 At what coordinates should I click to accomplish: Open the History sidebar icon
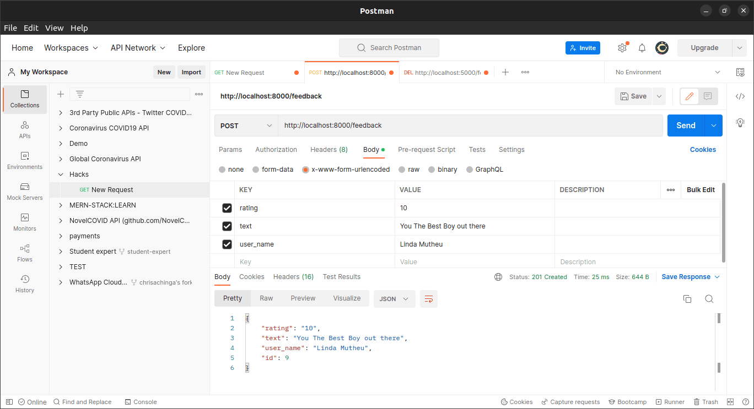pos(24,283)
